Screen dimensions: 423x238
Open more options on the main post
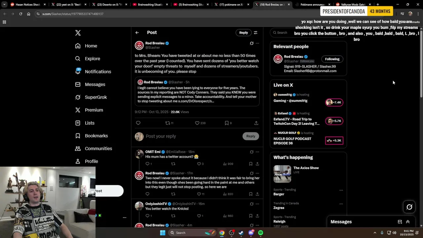pyautogui.click(x=257, y=43)
